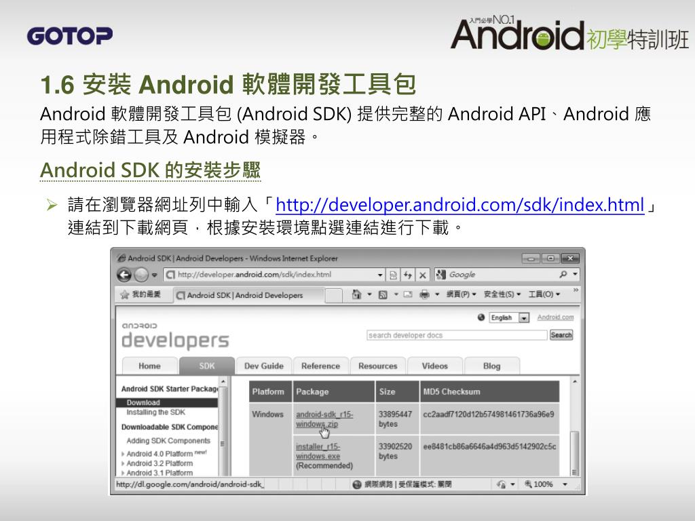The width and height of the screenshot is (695, 521).
Task: Click the 100% zoom level button
Action: click(x=539, y=484)
